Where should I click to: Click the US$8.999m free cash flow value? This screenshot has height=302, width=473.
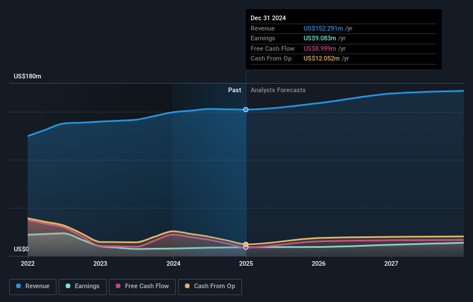(320, 48)
